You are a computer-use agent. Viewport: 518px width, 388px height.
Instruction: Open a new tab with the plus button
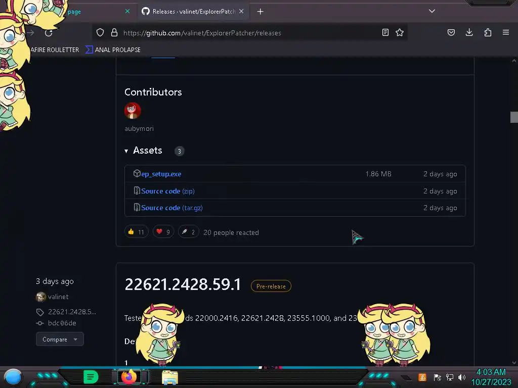pos(261,12)
